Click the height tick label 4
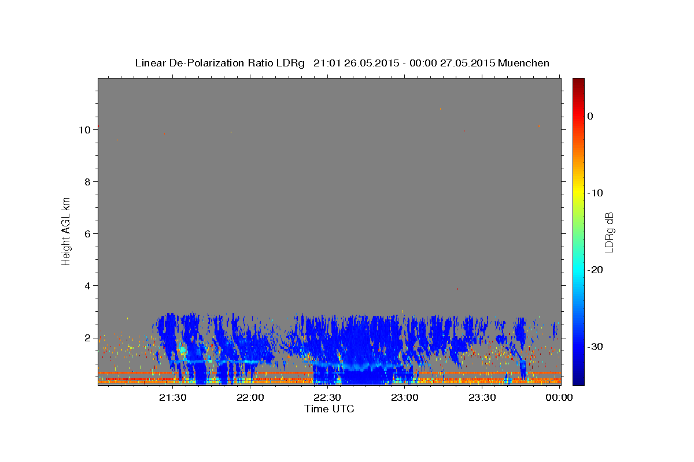 [87, 286]
